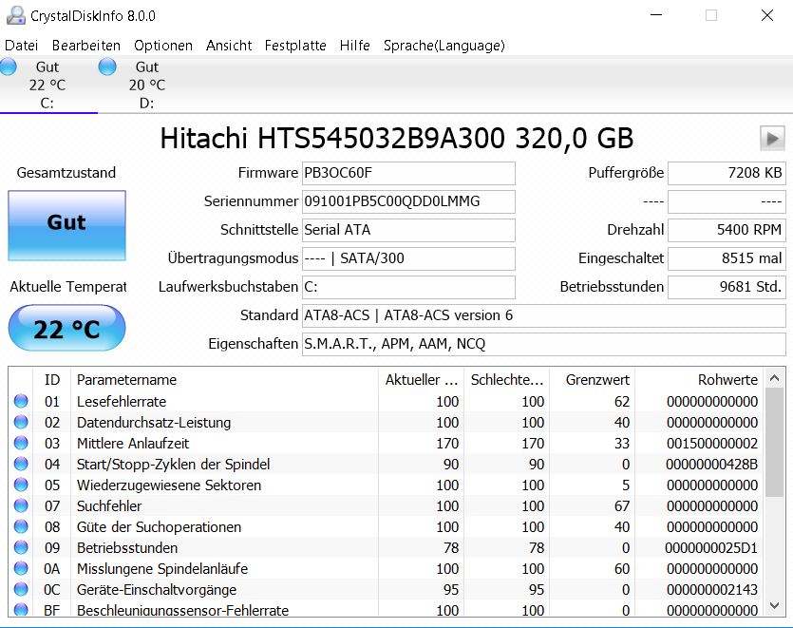Click raw value 000000002143
793x628 pixels.
pyautogui.click(x=712, y=590)
